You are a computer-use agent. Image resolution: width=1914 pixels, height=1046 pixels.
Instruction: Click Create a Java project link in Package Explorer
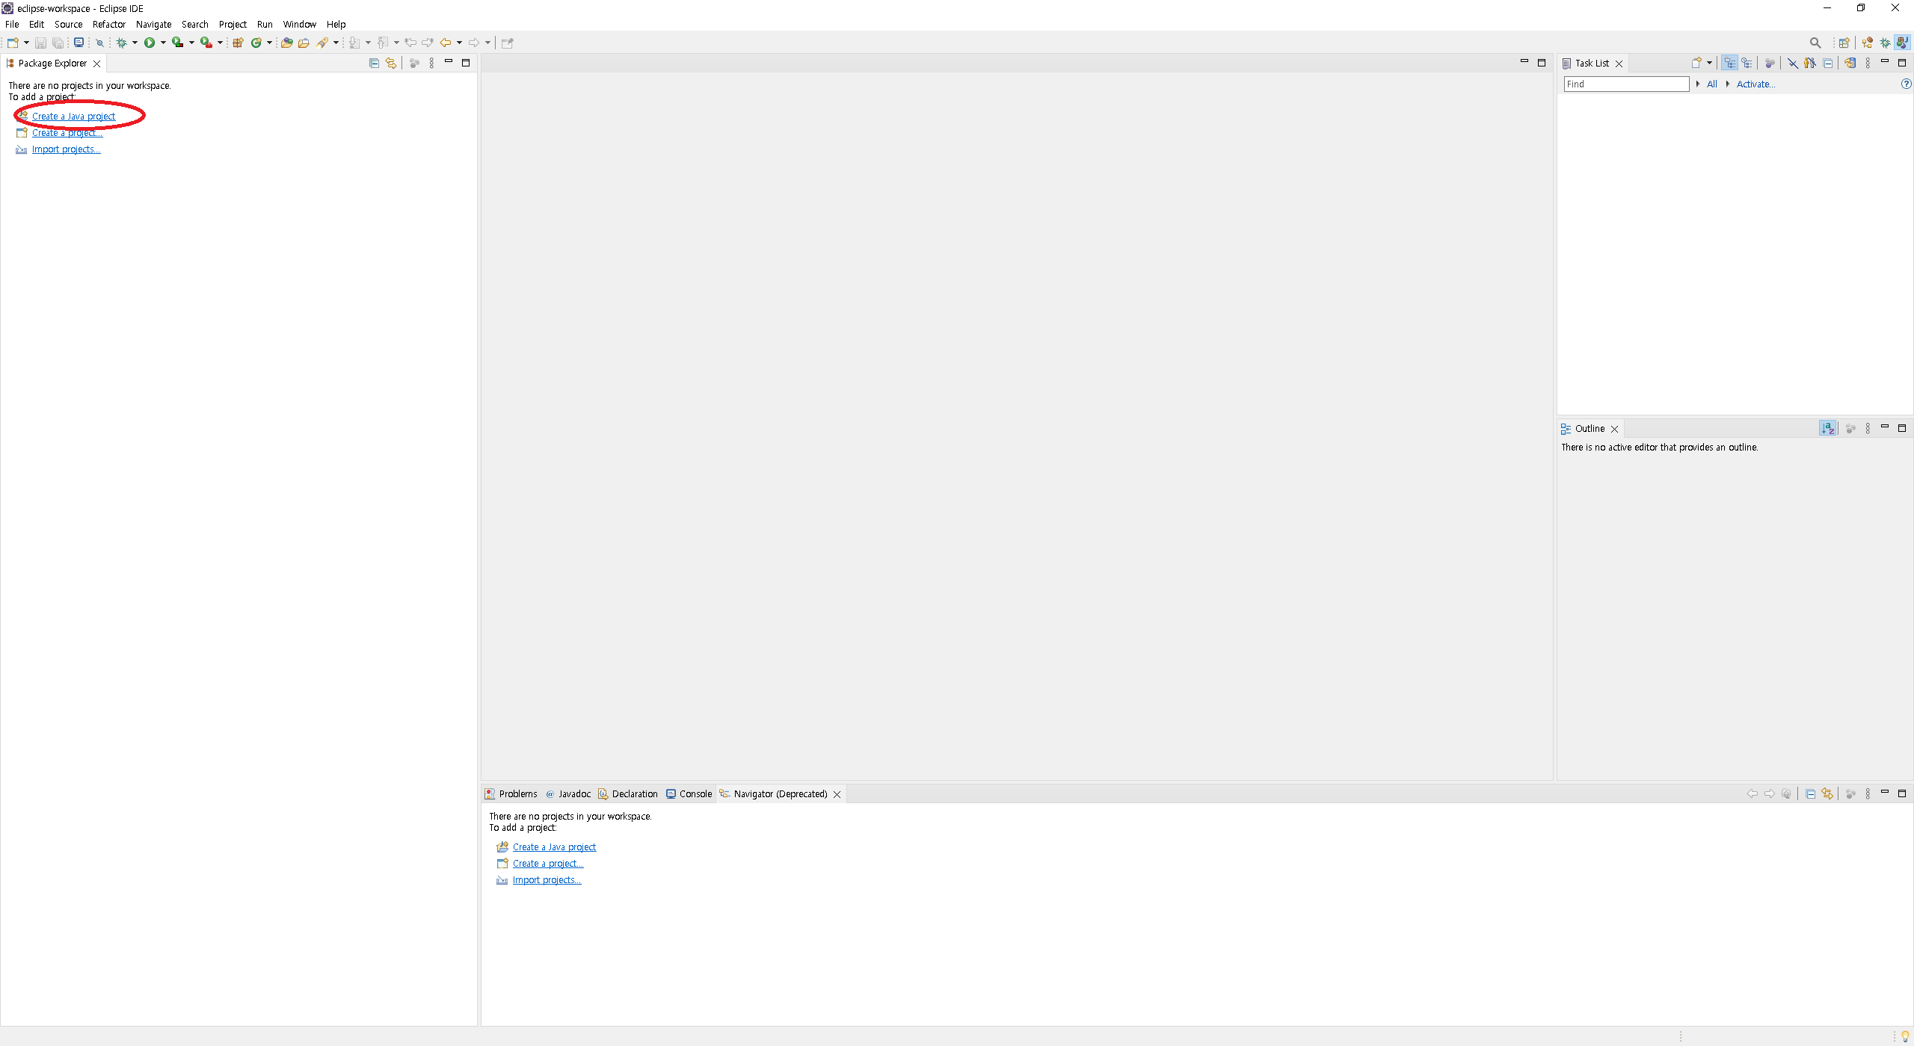coord(73,116)
